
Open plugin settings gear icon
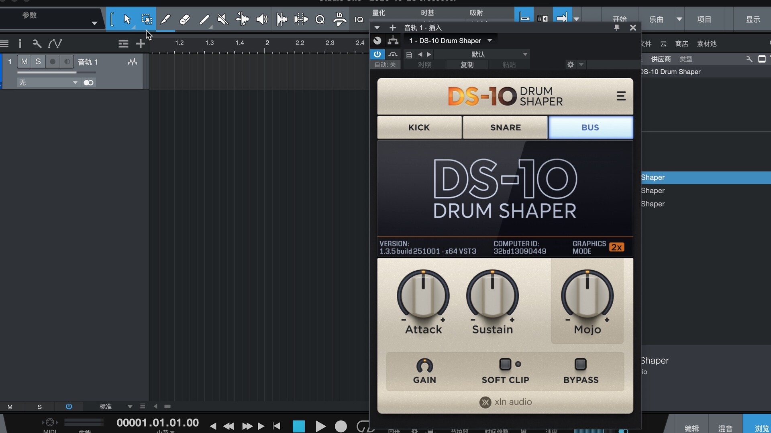click(x=570, y=65)
